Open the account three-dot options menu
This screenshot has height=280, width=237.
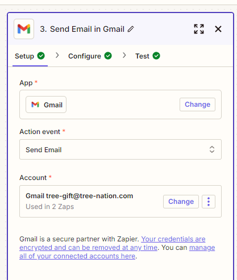[x=209, y=202]
